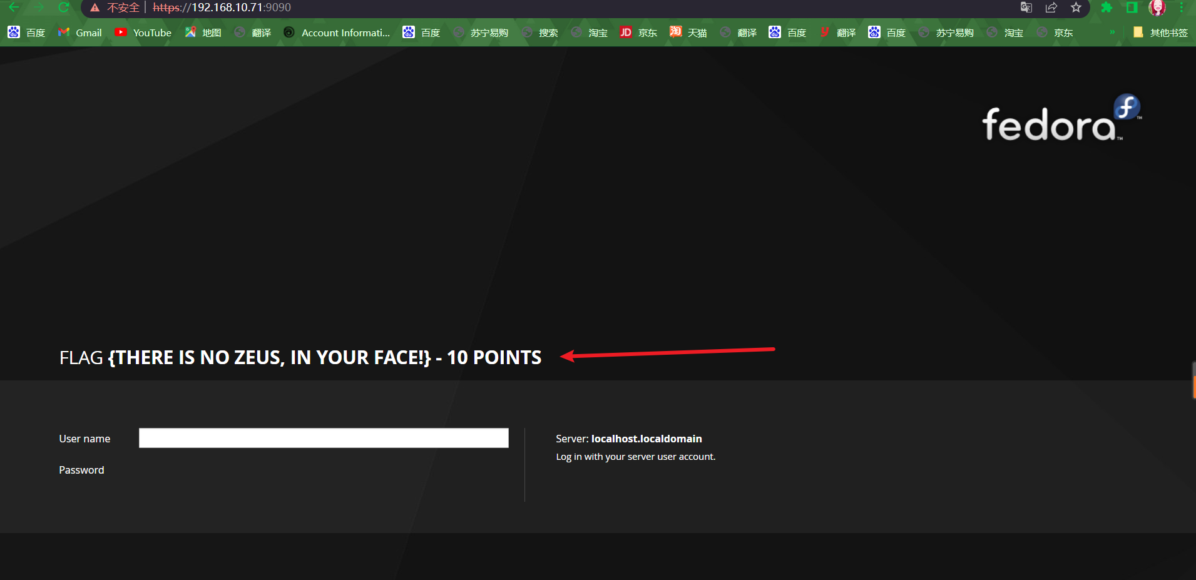
Task: Bookmark this page with the star icon
Action: tap(1076, 8)
